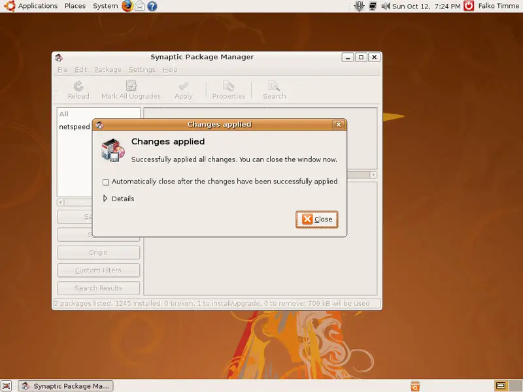
Task: Click the Falko Timme user switcher
Action: (x=498, y=6)
